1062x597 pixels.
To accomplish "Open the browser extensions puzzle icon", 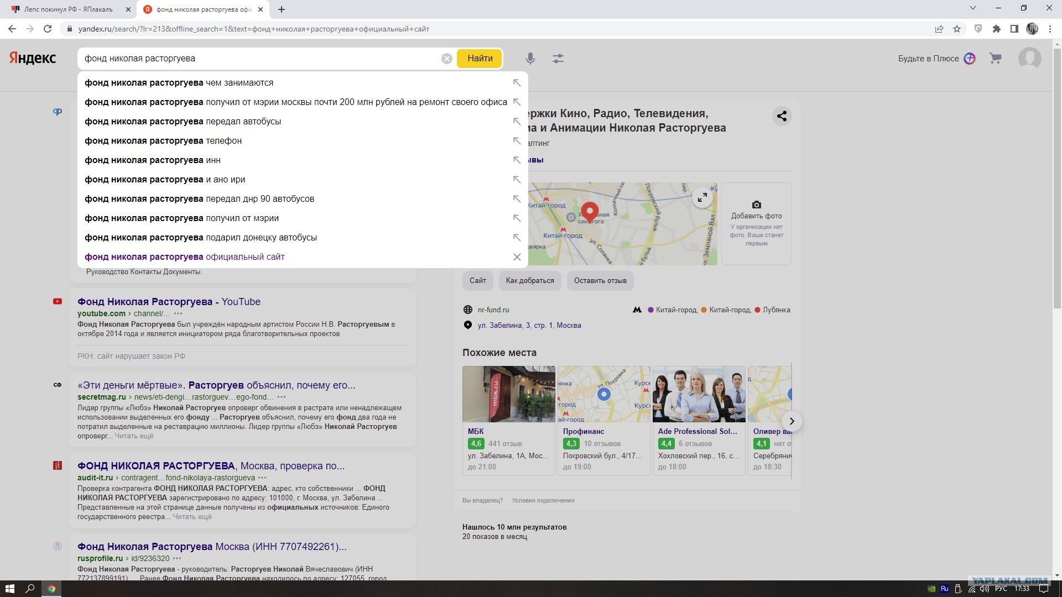I will tap(997, 29).
